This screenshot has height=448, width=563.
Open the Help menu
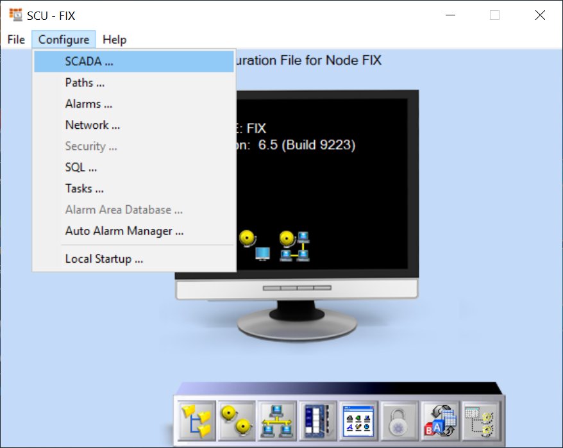pyautogui.click(x=114, y=40)
